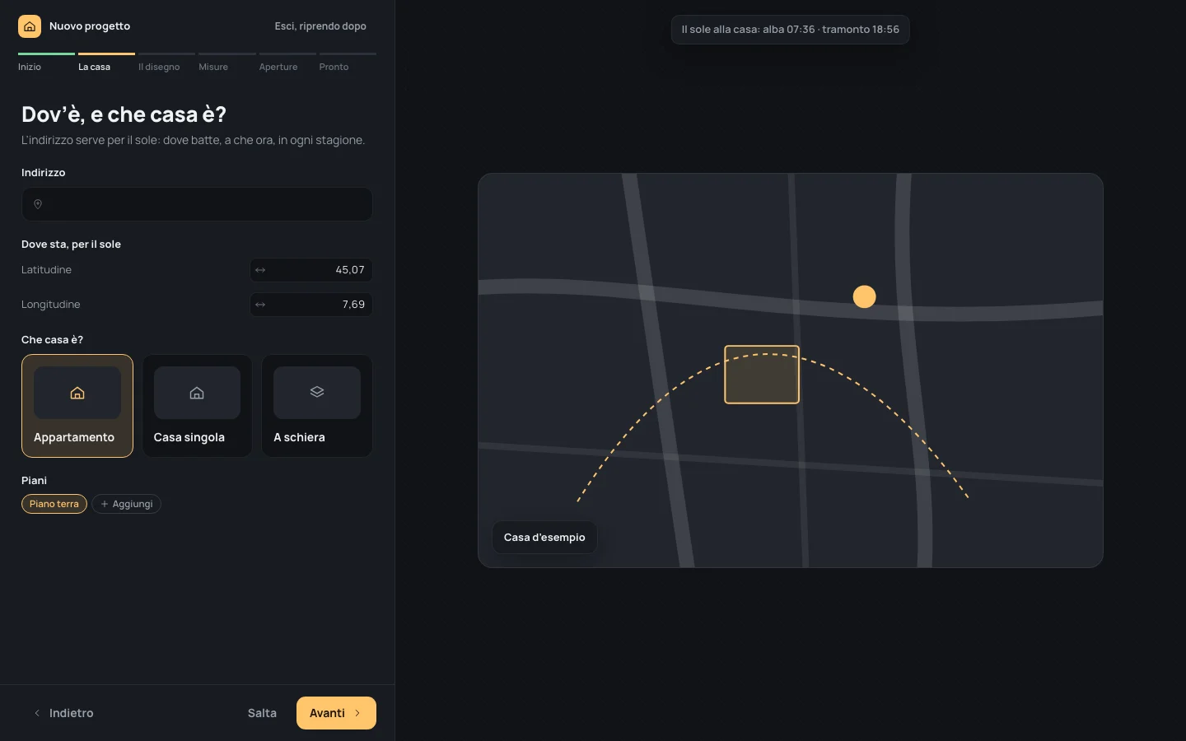Focus the Indirizzo address field
Image resolution: width=1186 pixels, height=741 pixels.
point(197,204)
